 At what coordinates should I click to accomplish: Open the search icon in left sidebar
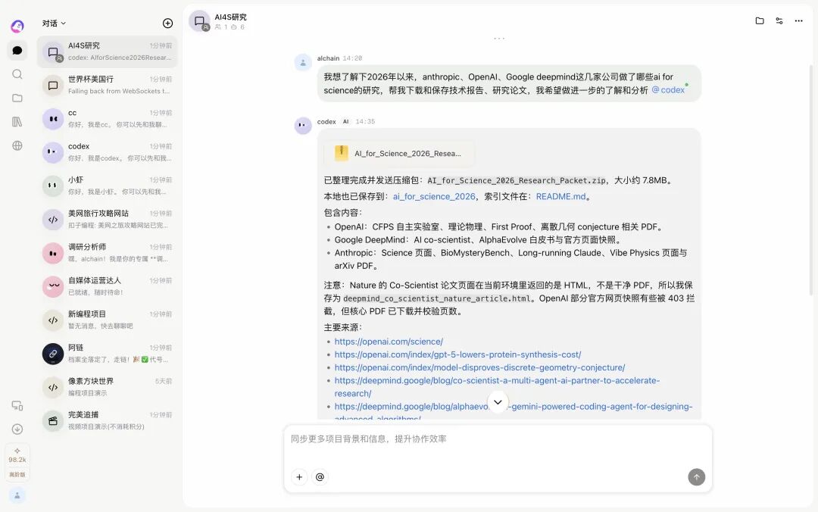[x=17, y=74]
